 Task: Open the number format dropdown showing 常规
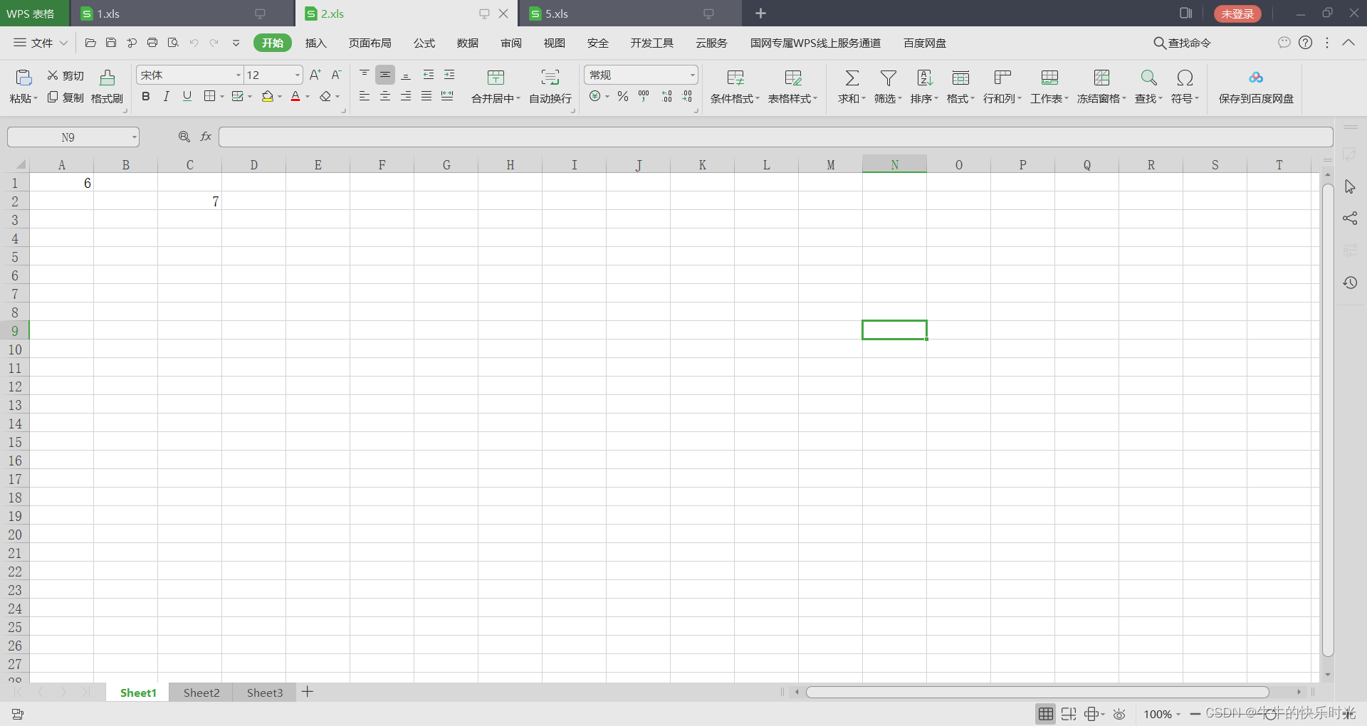691,75
